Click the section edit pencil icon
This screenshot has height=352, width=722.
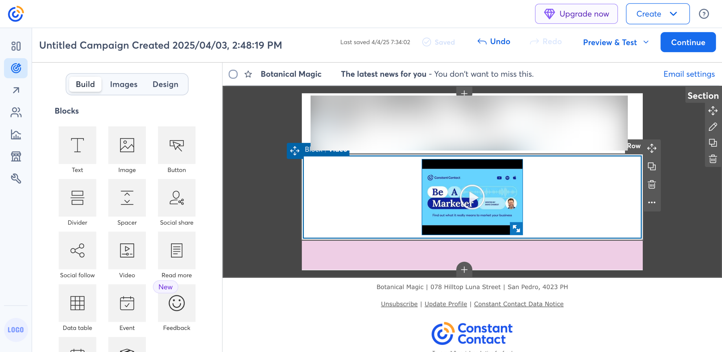[x=713, y=127]
